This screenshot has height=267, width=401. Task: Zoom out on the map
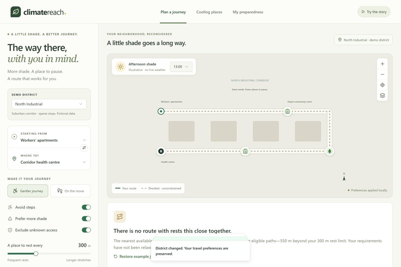pos(382,75)
